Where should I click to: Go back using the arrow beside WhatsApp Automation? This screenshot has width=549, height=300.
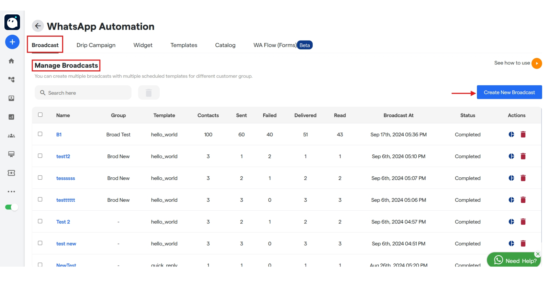point(38,26)
